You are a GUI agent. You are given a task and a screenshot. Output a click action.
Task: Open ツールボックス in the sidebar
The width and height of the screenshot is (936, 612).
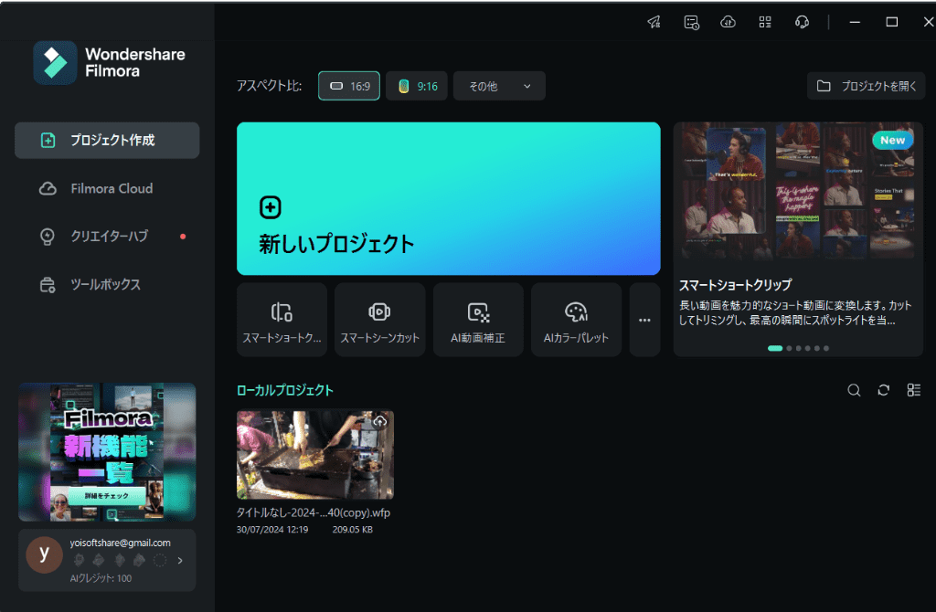[107, 284]
